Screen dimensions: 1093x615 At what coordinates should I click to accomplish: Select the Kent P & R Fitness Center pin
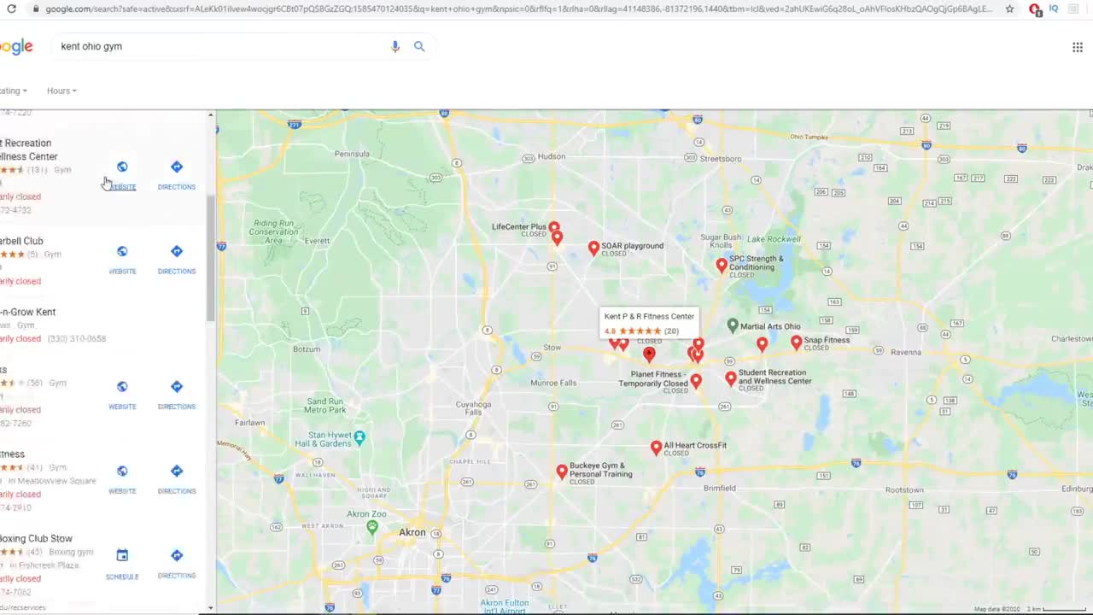coord(649,354)
